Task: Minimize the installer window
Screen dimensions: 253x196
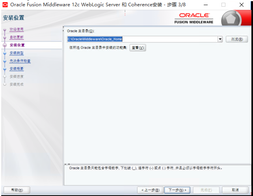Action: click(x=206, y=5)
